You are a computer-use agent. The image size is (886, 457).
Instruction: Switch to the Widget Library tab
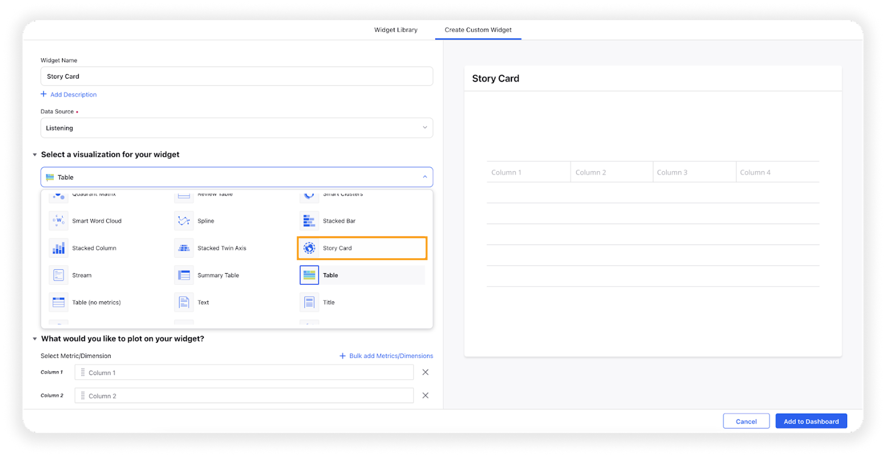coord(396,30)
